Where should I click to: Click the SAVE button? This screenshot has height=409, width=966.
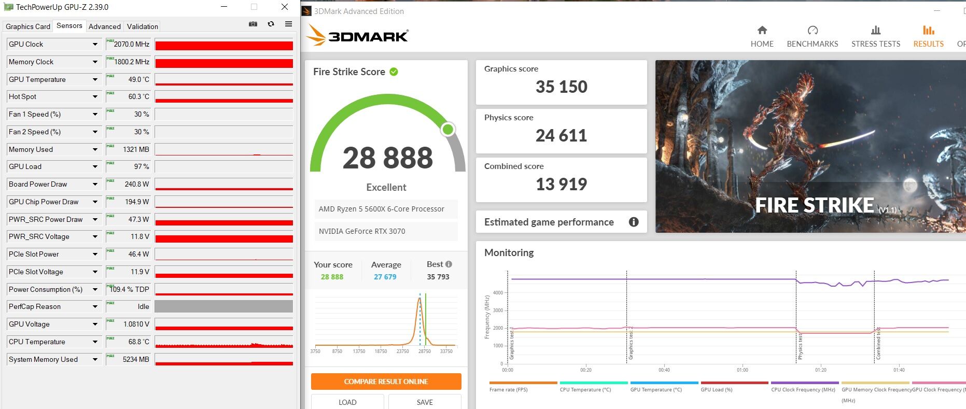425,402
